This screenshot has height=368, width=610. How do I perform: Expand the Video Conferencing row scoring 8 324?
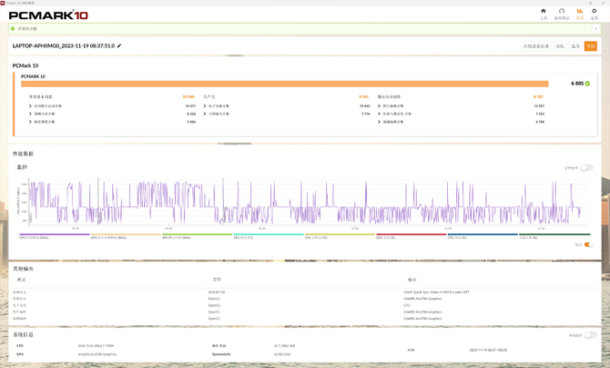tap(30, 114)
